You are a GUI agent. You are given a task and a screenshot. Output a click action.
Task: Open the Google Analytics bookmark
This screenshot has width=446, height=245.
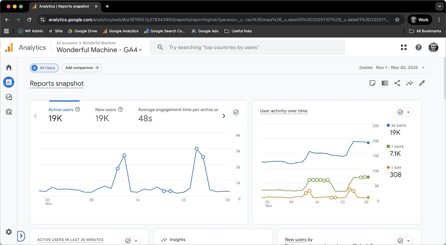120,31
